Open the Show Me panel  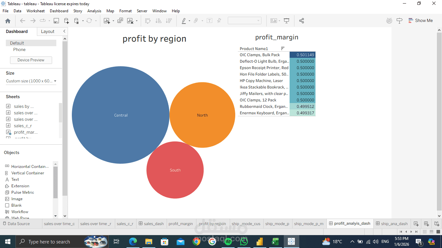(421, 20)
